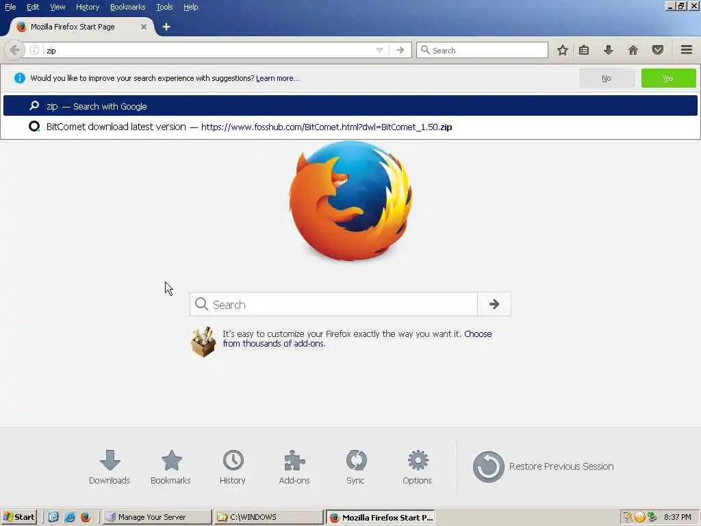Viewport: 701px width, 526px height.
Task: Go back with the back arrow button
Action: tap(14, 50)
